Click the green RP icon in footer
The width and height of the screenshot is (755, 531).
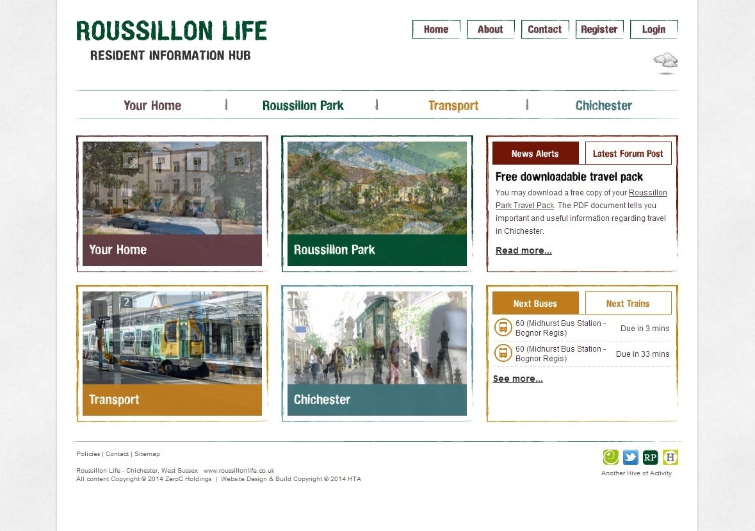pos(651,457)
